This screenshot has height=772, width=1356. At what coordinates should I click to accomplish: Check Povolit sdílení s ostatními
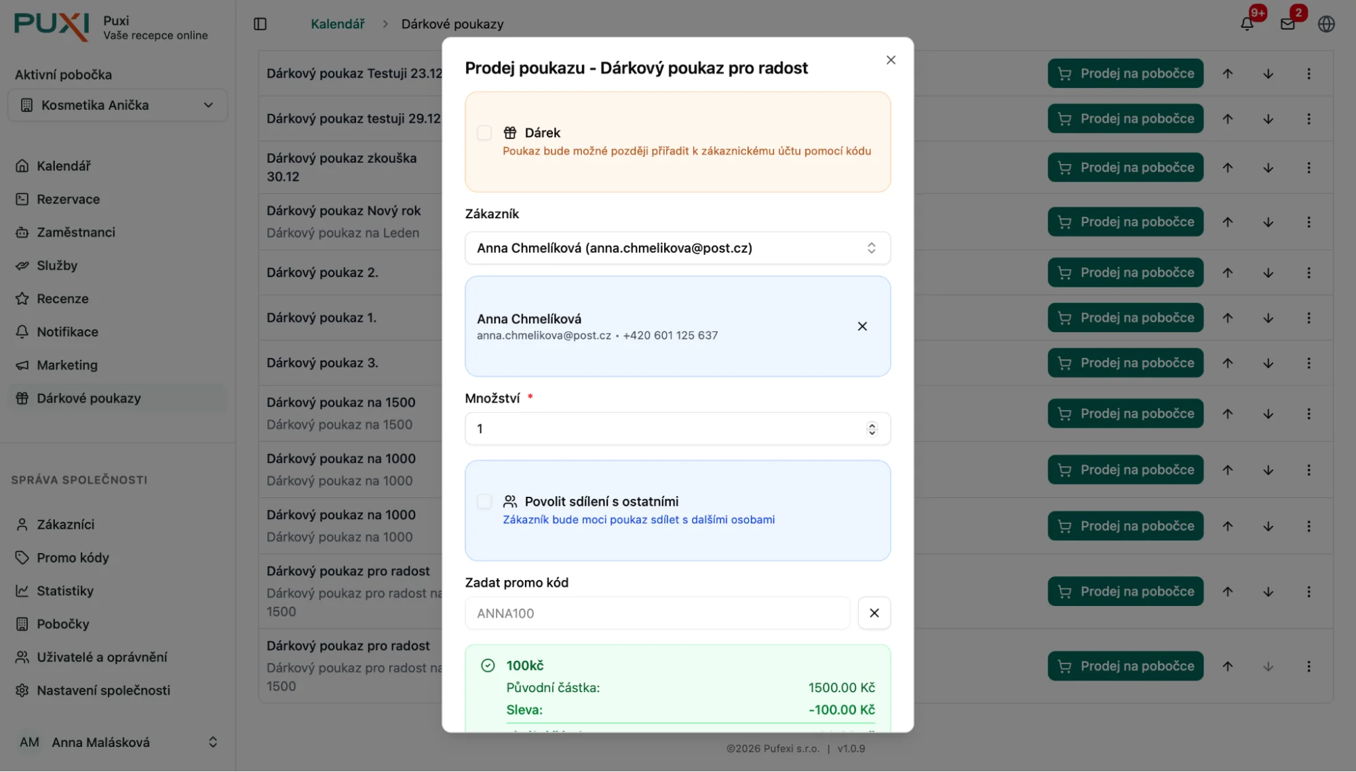[x=484, y=502]
